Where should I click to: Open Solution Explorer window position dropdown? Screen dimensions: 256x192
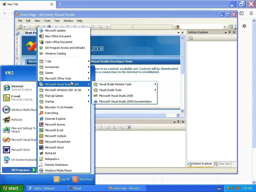click(x=226, y=32)
